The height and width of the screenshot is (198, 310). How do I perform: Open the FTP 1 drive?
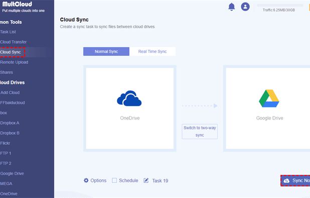coord(6,153)
